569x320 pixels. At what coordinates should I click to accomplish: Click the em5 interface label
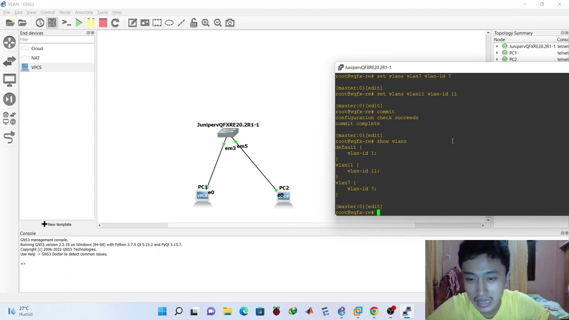point(242,146)
